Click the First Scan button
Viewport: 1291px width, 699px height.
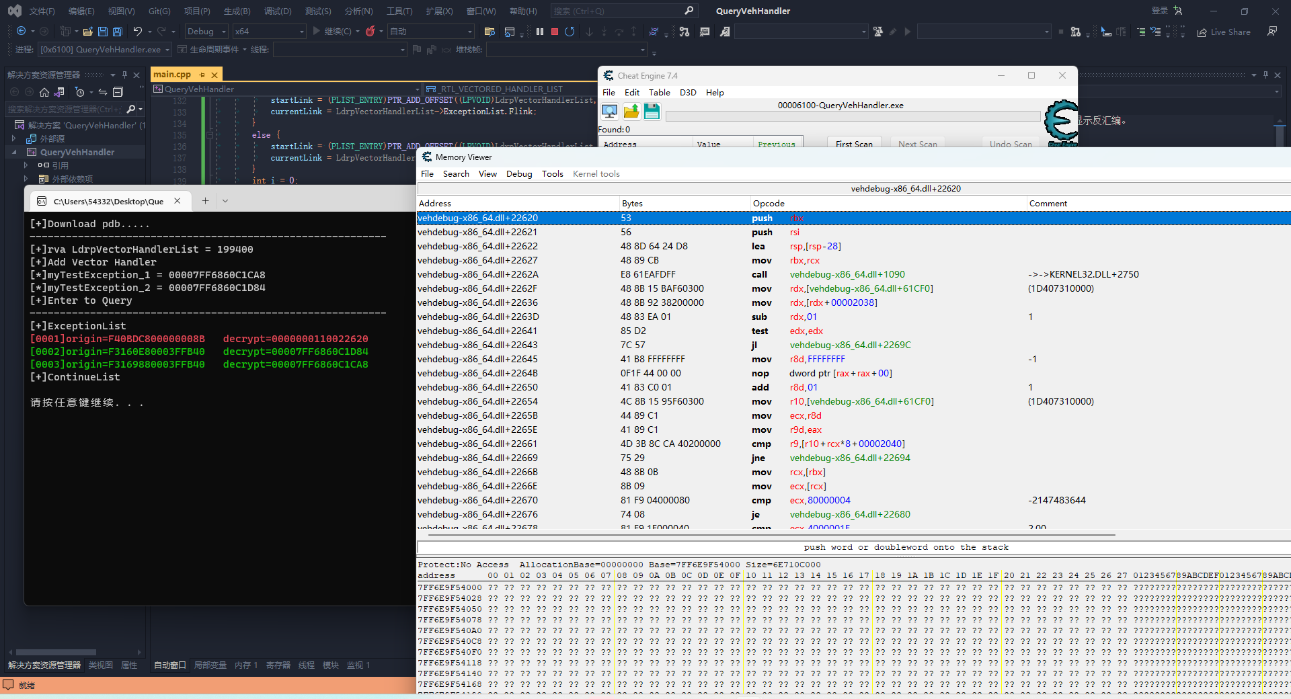854,144
